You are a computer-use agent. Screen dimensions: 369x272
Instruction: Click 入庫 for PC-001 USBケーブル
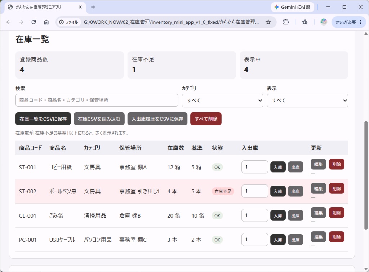(x=278, y=240)
